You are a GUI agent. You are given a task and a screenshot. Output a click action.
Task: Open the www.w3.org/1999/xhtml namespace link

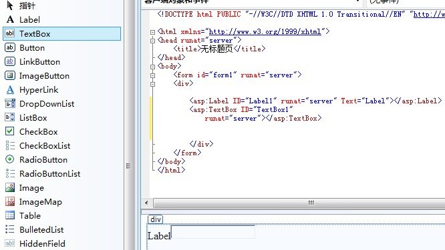coord(265,31)
